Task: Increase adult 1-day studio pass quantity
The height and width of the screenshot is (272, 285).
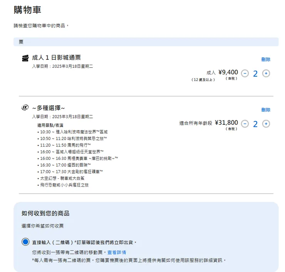Action: (266, 74)
